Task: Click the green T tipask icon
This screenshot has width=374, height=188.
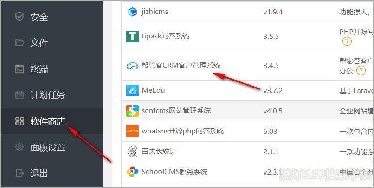Action: tap(132, 37)
